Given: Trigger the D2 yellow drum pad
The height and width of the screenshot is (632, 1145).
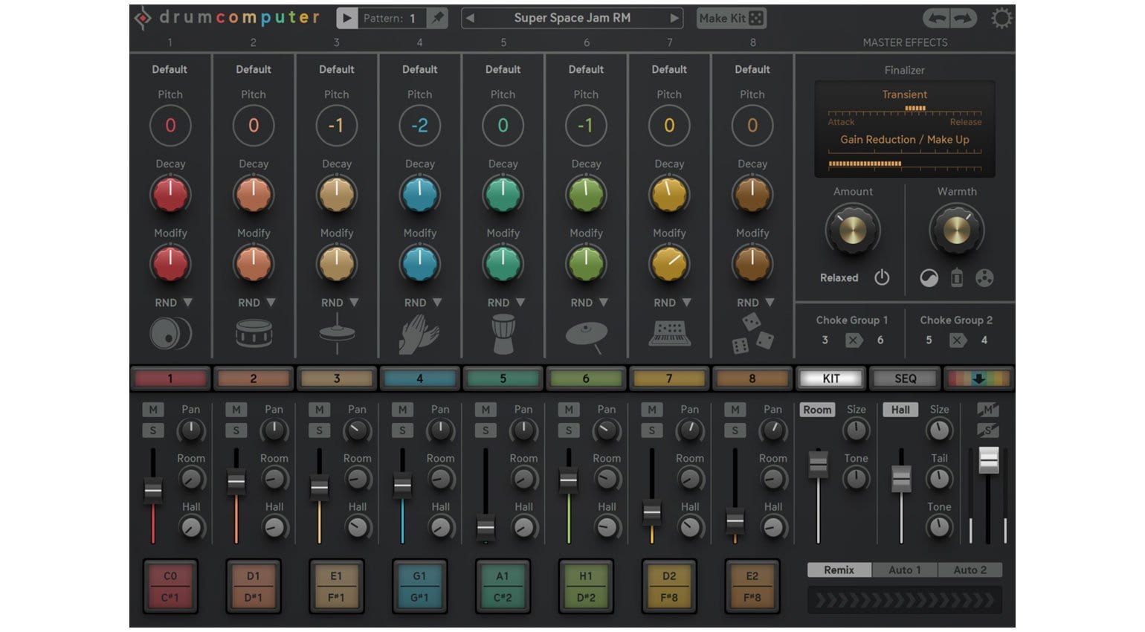Looking at the screenshot, I should point(669,586).
